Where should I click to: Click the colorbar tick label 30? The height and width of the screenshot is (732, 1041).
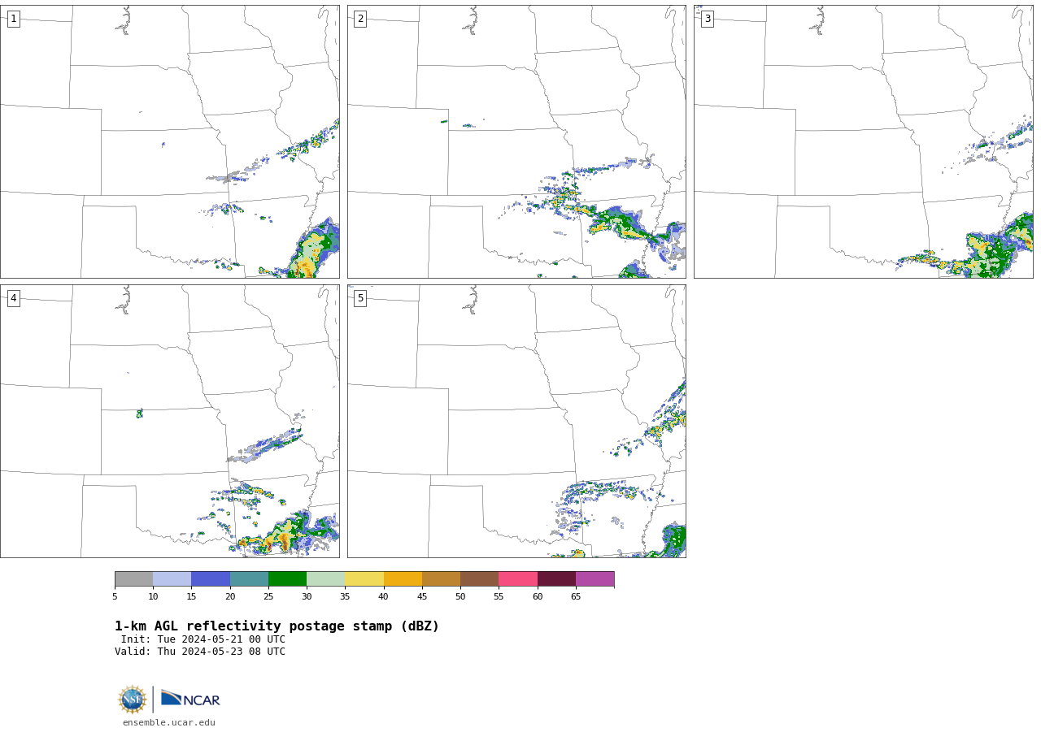tap(307, 597)
